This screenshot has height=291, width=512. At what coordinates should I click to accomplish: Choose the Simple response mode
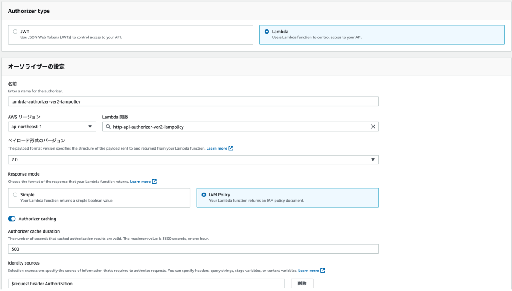(x=15, y=195)
